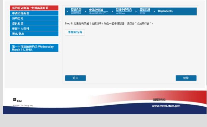This screenshot has height=127, width=207.
Task: Click the 添加同行者 button
Action: click(75, 32)
